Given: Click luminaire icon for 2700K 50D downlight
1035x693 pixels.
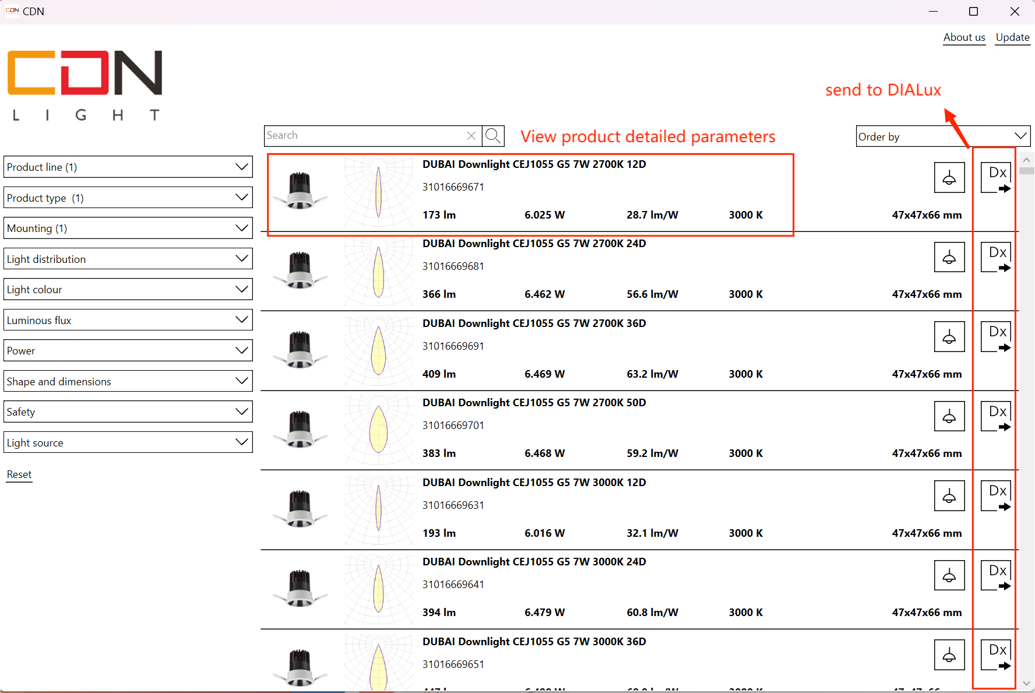Looking at the screenshot, I should (x=949, y=417).
